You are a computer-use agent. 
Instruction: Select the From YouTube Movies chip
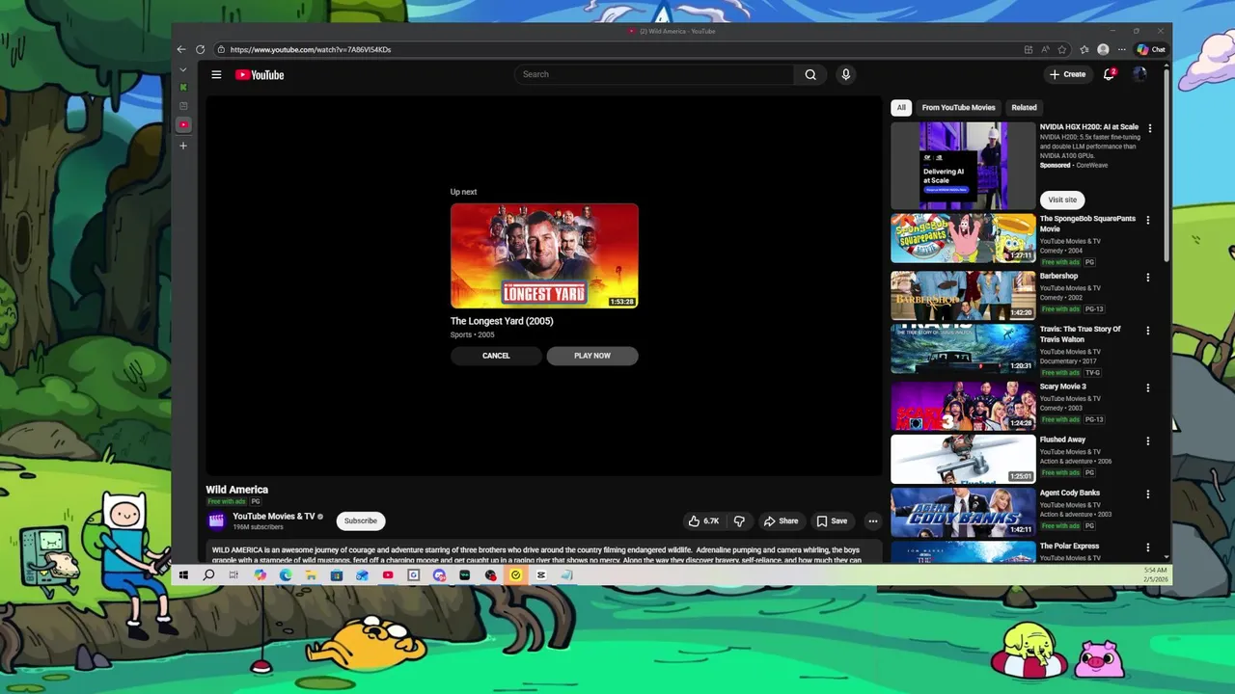point(958,107)
